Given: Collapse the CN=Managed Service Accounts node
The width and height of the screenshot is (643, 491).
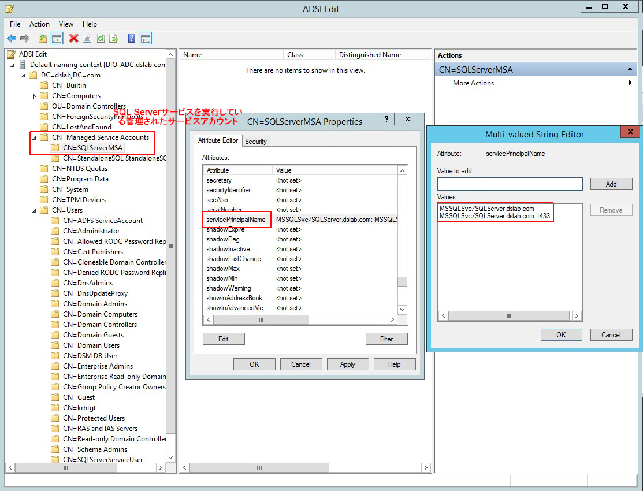Looking at the screenshot, I should point(34,138).
